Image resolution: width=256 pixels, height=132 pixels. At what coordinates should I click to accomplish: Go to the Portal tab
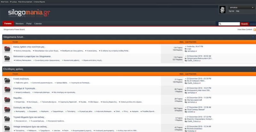29,24
